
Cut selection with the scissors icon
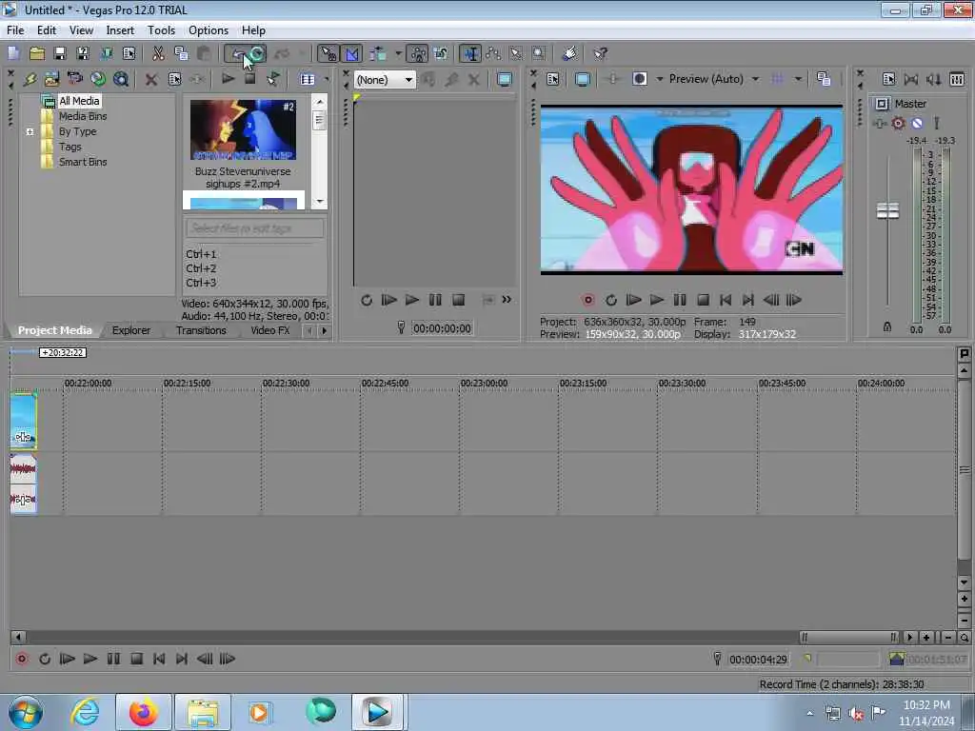pyautogui.click(x=158, y=53)
